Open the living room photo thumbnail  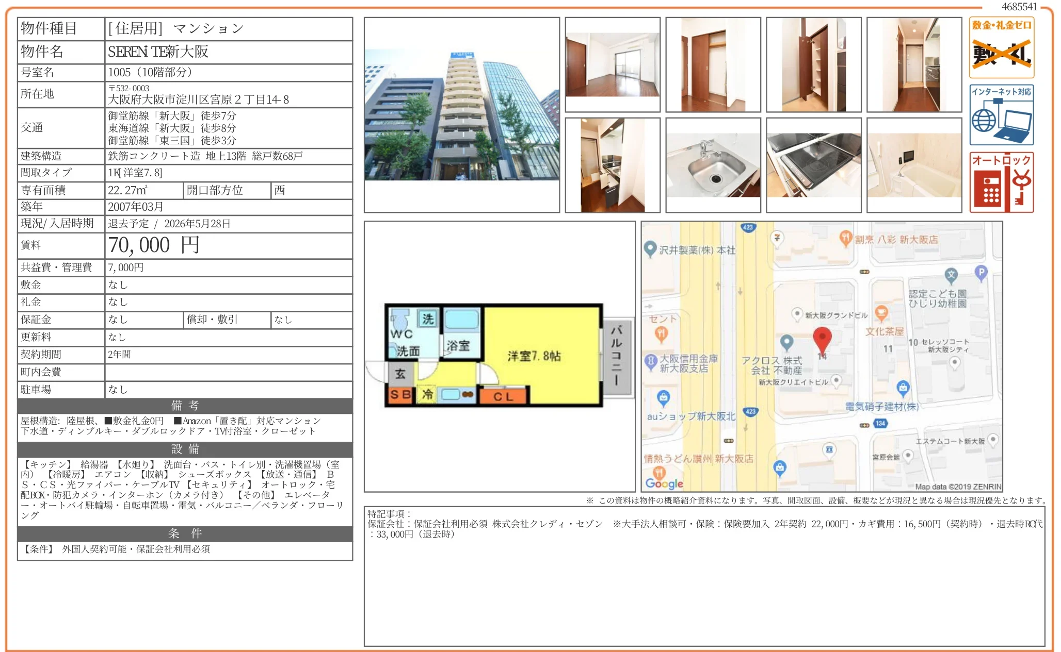click(x=613, y=64)
